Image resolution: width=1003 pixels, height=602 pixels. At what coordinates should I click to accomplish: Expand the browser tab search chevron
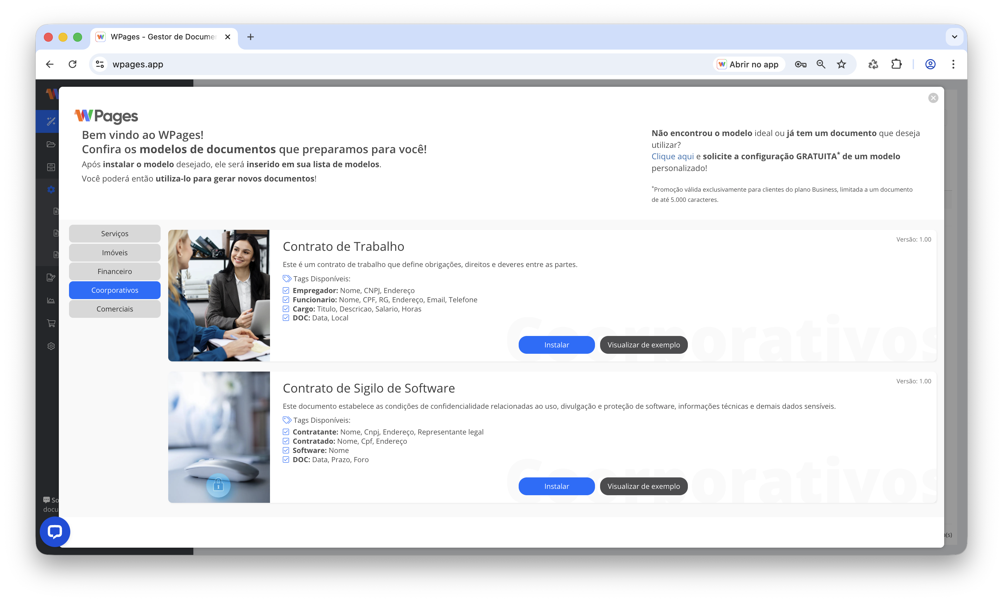coord(954,37)
